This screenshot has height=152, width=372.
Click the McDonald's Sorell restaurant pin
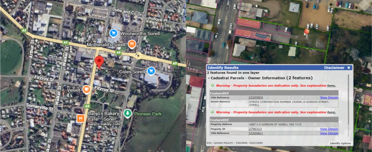(132, 44)
